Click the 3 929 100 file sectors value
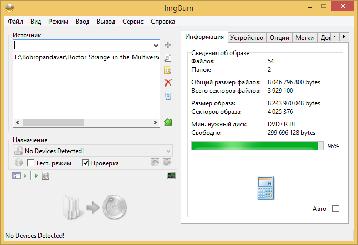Screen dimensions: 358x245 [x=280, y=91]
